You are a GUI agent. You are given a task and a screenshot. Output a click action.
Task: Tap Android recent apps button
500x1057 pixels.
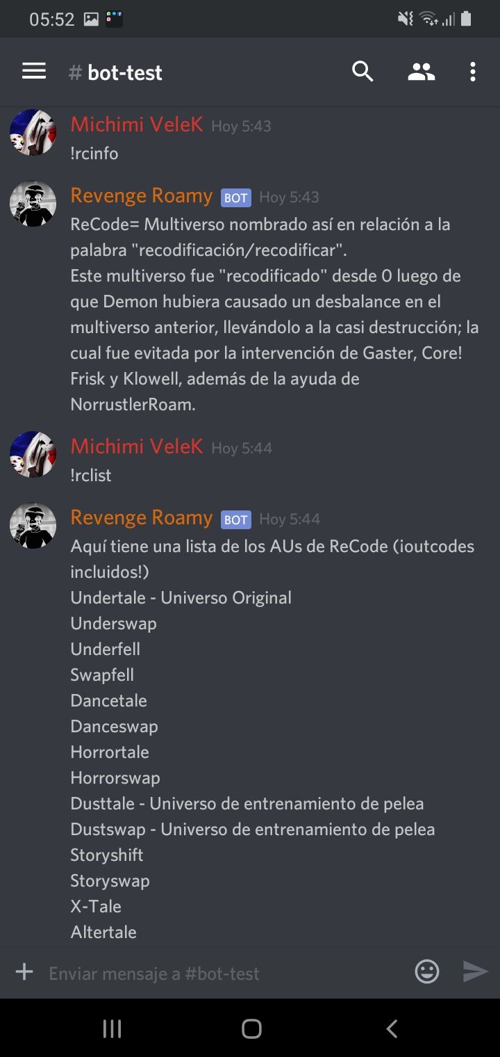[112, 1028]
